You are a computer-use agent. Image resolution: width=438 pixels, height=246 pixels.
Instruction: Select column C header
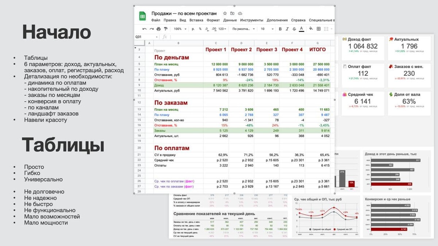pos(216,43)
